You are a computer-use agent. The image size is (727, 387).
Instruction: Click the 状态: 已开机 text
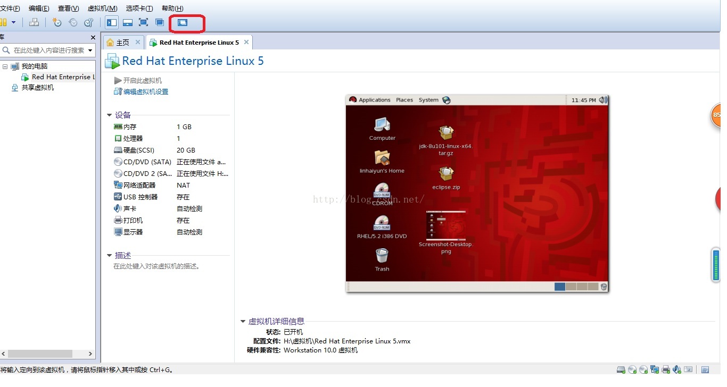285,332
